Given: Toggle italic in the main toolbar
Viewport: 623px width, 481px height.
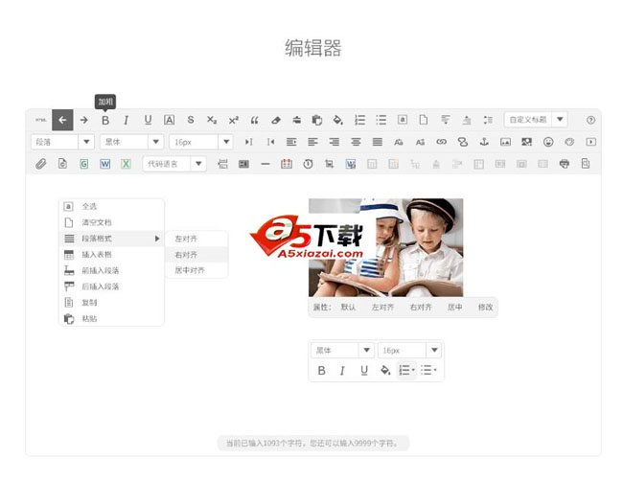Looking at the screenshot, I should (127, 120).
